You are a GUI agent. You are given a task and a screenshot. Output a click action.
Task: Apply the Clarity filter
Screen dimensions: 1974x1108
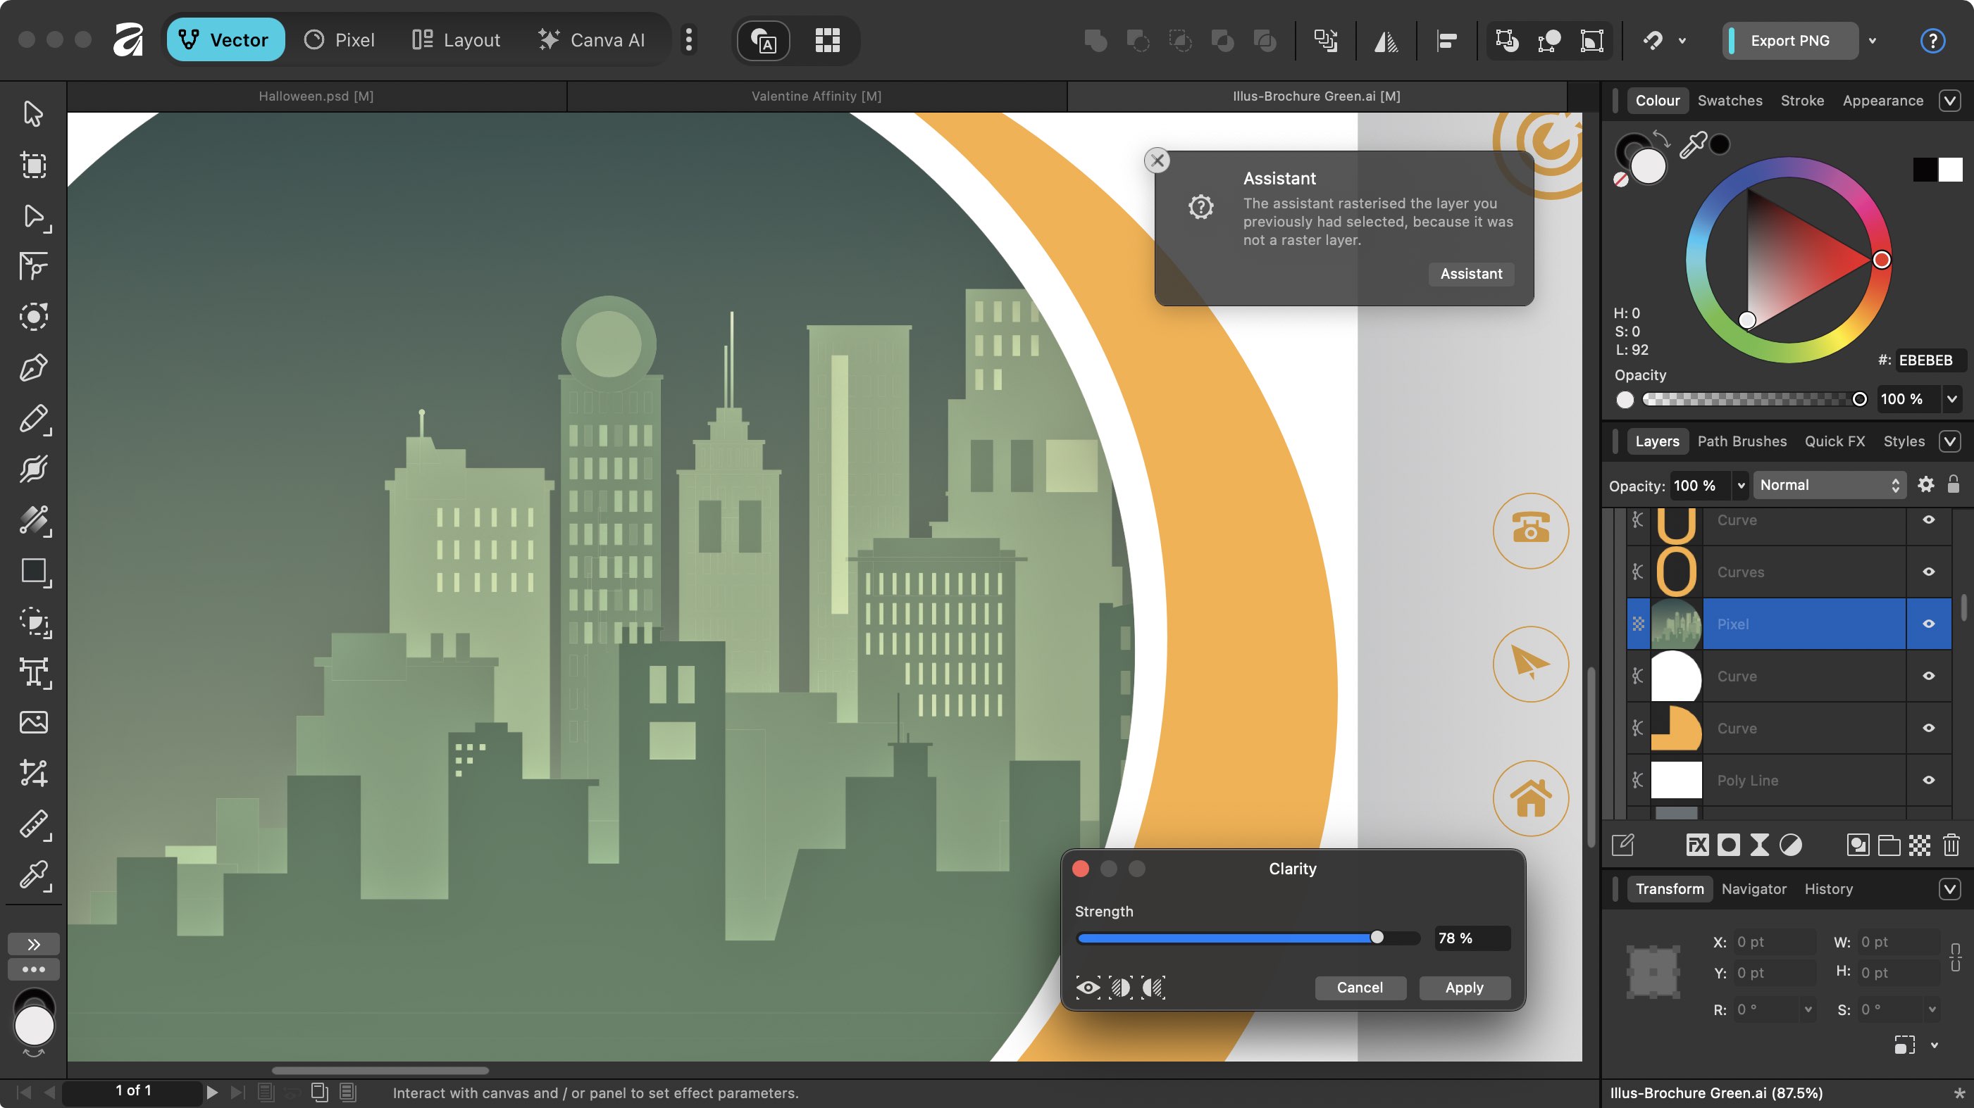tap(1464, 988)
